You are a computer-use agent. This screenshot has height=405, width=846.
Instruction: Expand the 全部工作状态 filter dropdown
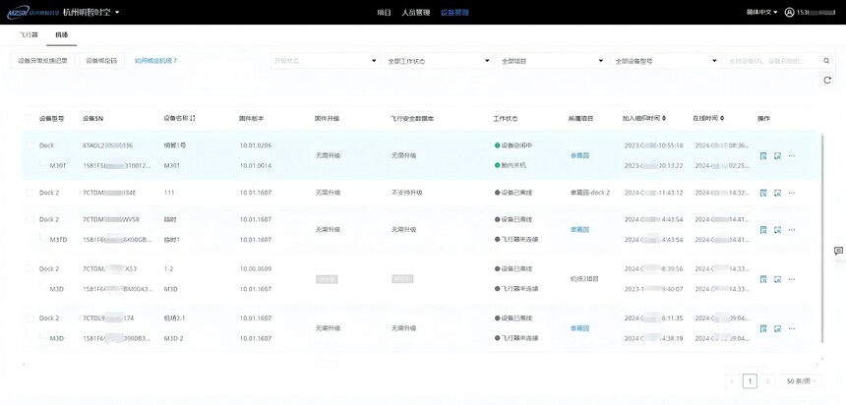coord(438,61)
